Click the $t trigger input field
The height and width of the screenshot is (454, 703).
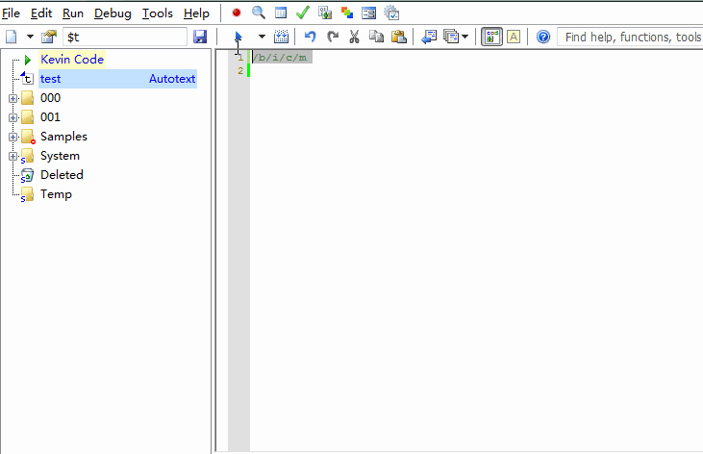point(125,37)
